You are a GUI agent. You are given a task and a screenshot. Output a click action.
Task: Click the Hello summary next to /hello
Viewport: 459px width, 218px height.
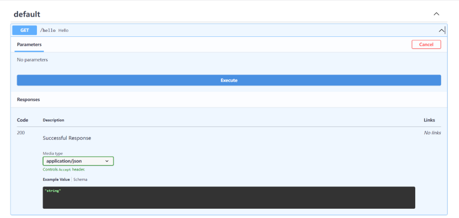63,30
